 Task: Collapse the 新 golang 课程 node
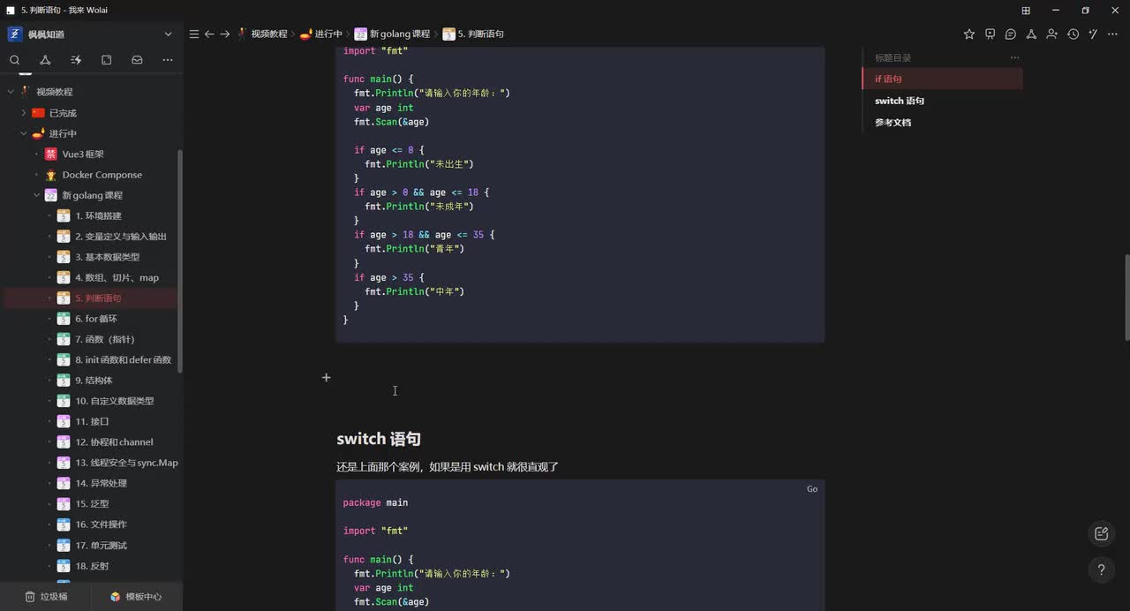coord(37,195)
